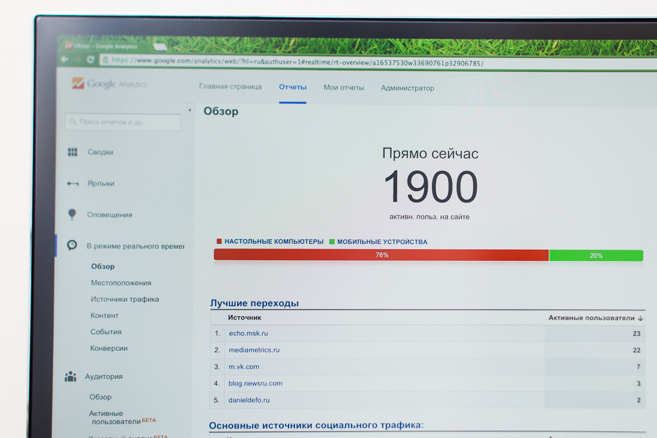Expand Аудитория section
Image resolution: width=657 pixels, height=438 pixels.
point(104,376)
